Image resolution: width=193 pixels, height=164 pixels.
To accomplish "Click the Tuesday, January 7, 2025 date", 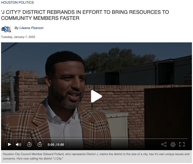I will (18, 37).
